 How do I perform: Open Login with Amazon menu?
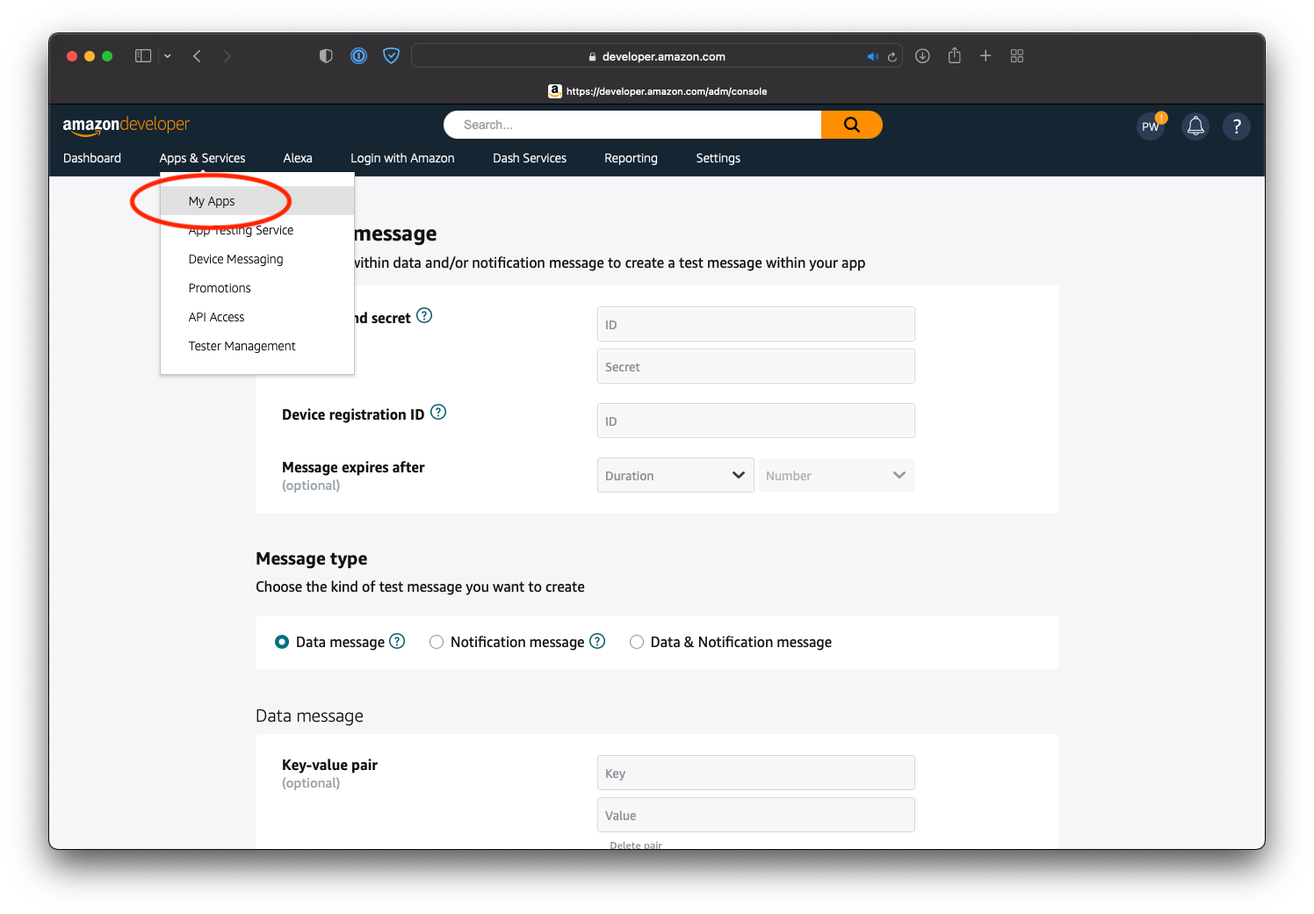point(402,158)
